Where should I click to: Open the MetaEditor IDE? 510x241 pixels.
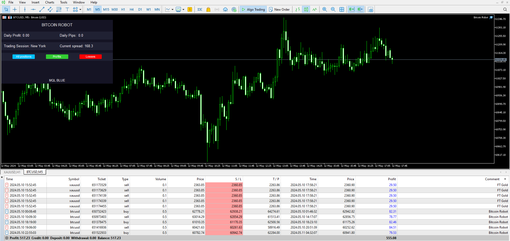[200, 10]
